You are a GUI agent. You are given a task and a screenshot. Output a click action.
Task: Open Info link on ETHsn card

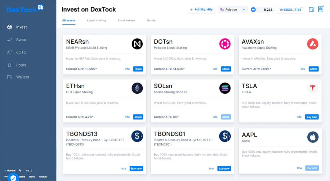127,117
